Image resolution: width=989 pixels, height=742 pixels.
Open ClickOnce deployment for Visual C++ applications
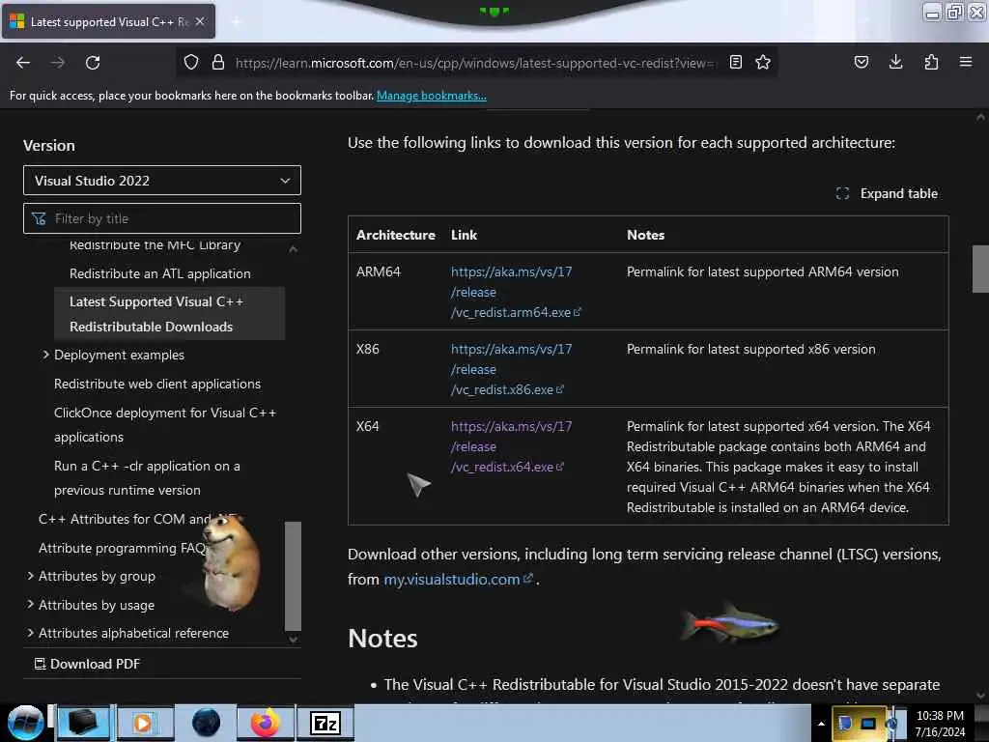(x=165, y=425)
